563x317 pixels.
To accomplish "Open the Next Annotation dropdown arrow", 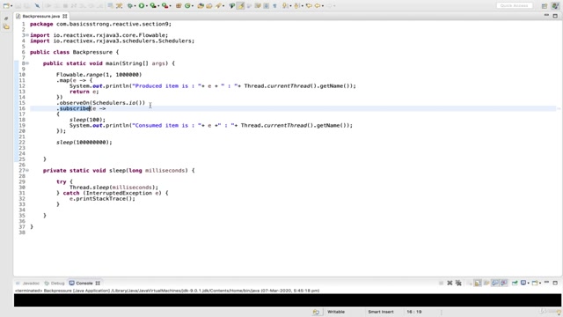I will [290, 6].
